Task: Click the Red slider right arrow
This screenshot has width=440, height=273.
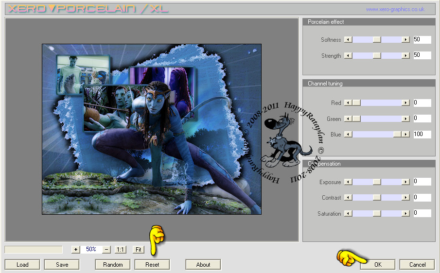Action: coord(405,103)
